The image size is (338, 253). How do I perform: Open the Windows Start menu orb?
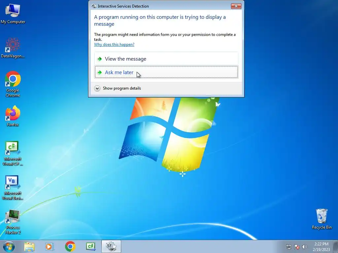click(x=9, y=246)
